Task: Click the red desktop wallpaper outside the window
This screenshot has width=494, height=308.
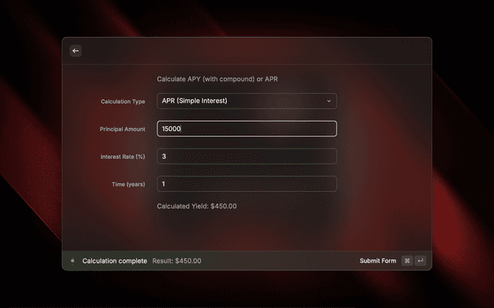Action: tap(463, 154)
